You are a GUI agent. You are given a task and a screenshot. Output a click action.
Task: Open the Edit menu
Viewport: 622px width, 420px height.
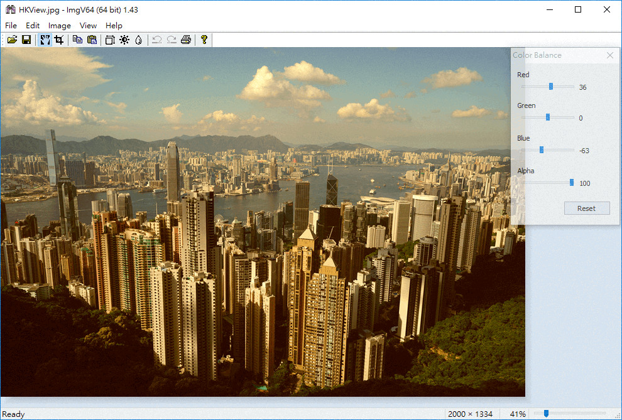(x=33, y=25)
